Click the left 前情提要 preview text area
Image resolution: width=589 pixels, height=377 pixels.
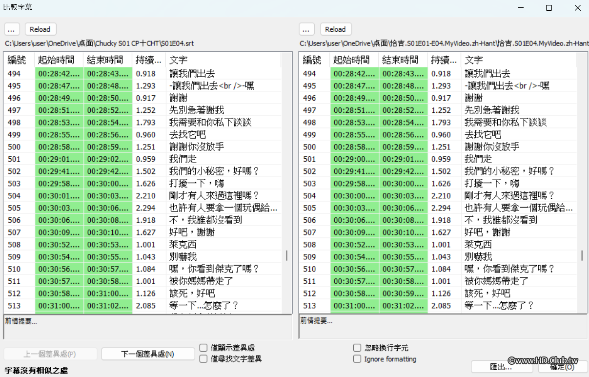[x=146, y=328]
